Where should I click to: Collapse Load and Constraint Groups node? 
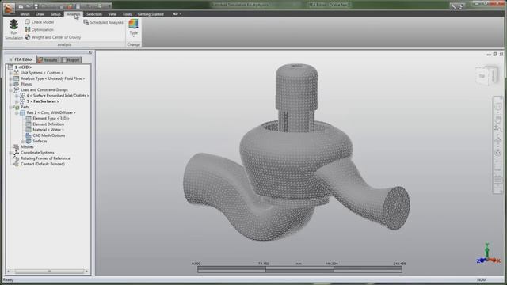[10, 90]
